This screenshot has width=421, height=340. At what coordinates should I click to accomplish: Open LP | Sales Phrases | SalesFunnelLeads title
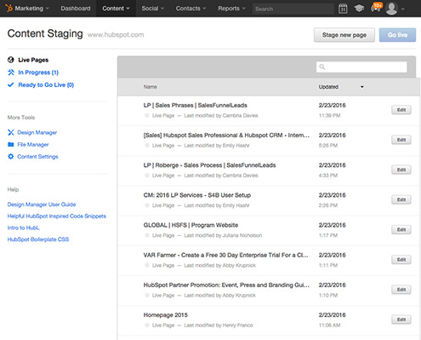click(195, 105)
